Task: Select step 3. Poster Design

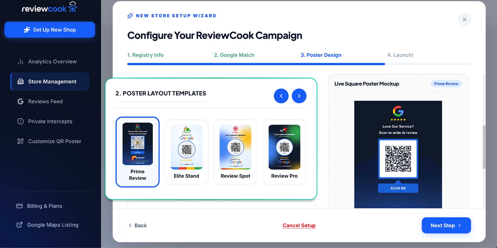Action: 321,55
